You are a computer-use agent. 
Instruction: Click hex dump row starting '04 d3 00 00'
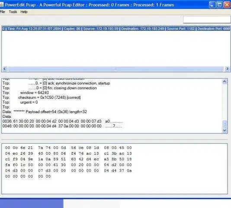tap(68, 171)
